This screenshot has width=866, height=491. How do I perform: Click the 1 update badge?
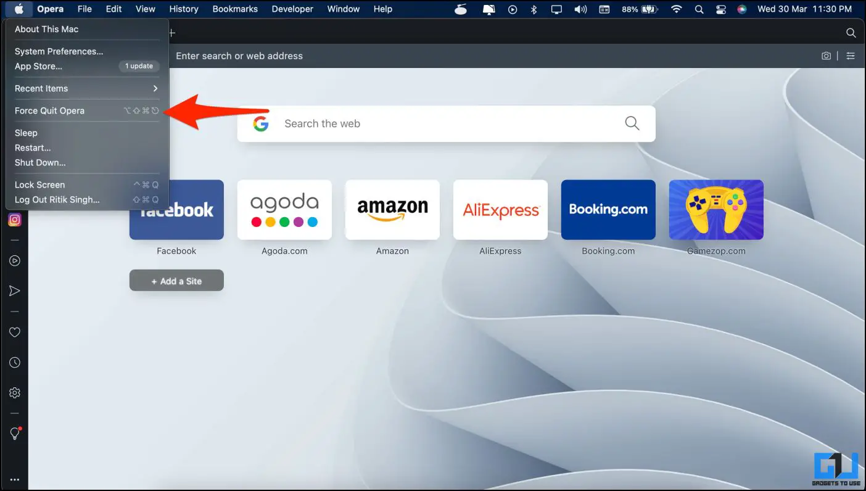(139, 66)
